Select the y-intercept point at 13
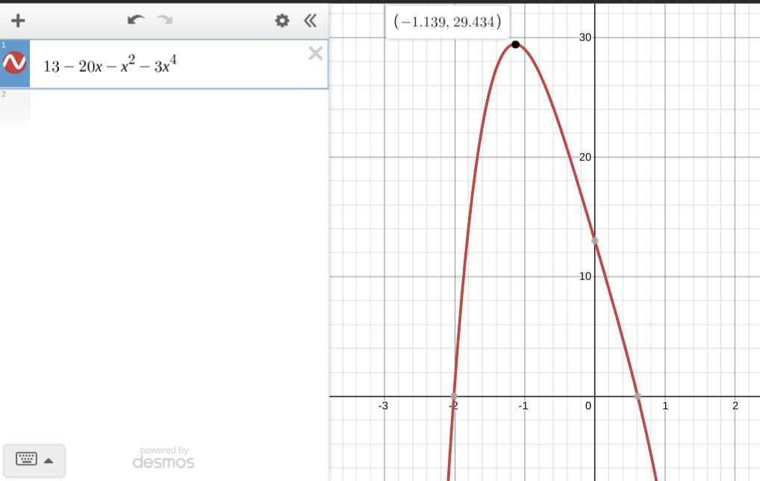Viewport: 760px width, 481px height. coord(595,241)
